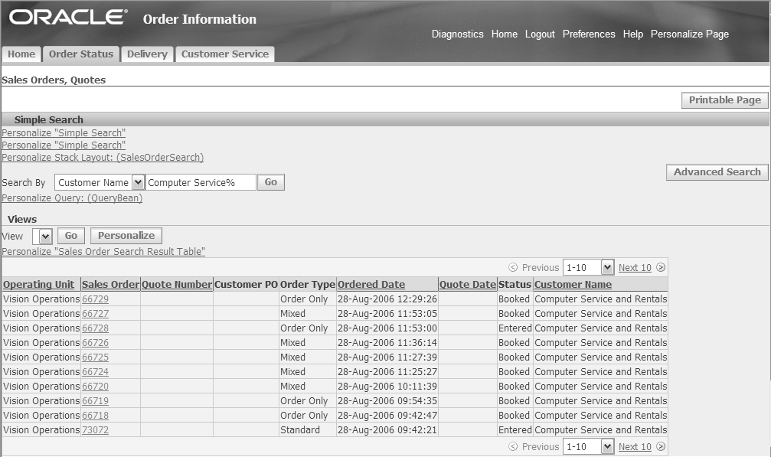Click the Status column header

click(x=515, y=284)
